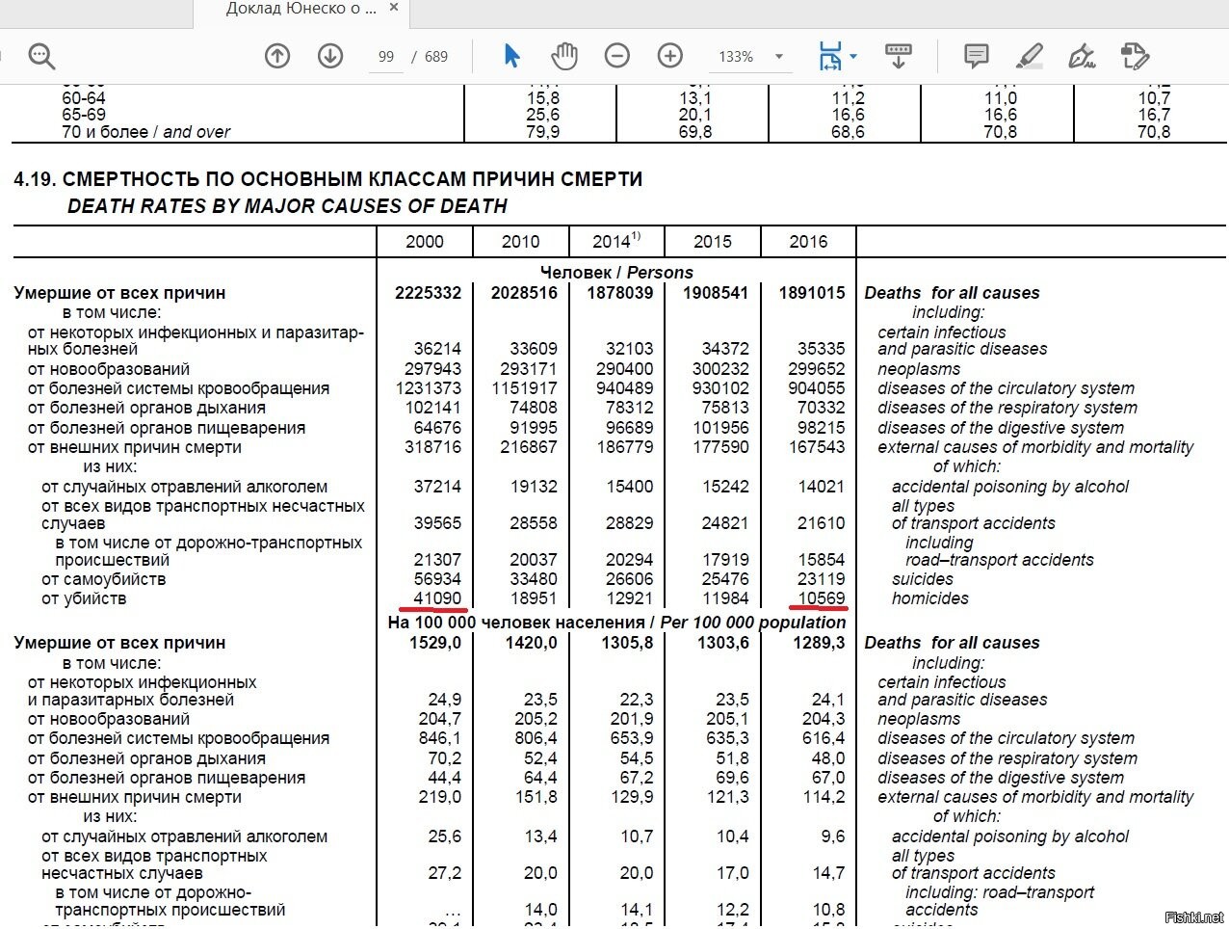
Task: Click the total deaths value '1891015'
Action: pos(812,293)
